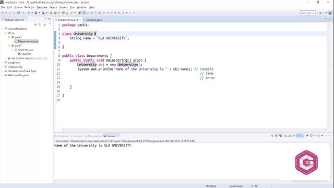The image size is (334, 188).
Task: Expand the Departments.java tree node
Action: pyautogui.click(x=13, y=41)
